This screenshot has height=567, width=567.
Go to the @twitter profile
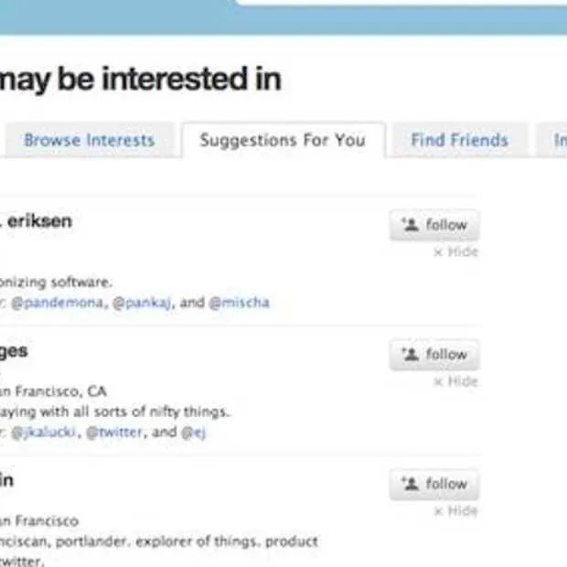click(x=114, y=432)
